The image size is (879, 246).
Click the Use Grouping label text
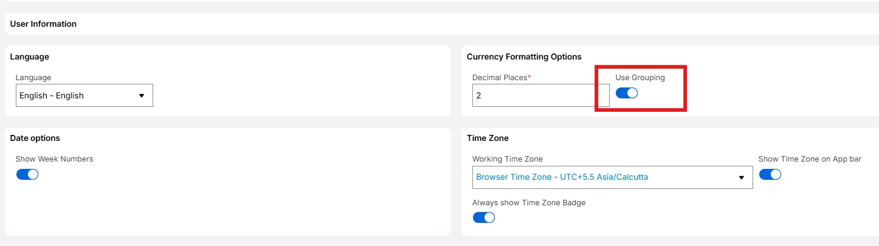coord(640,78)
